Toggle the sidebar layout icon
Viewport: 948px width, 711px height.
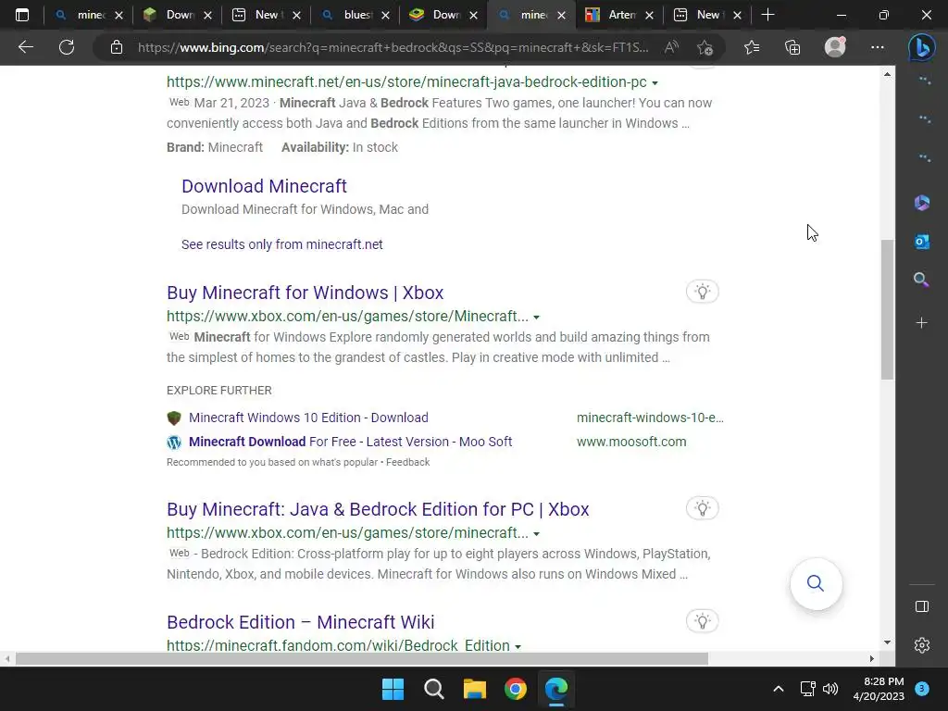[922, 606]
